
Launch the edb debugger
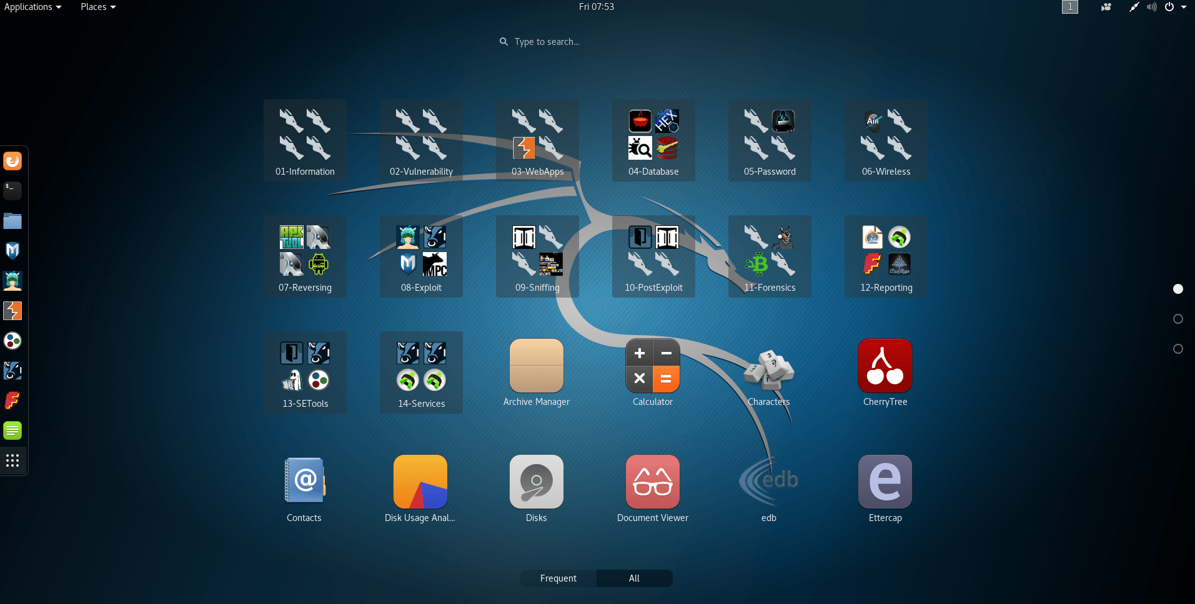[769, 489]
